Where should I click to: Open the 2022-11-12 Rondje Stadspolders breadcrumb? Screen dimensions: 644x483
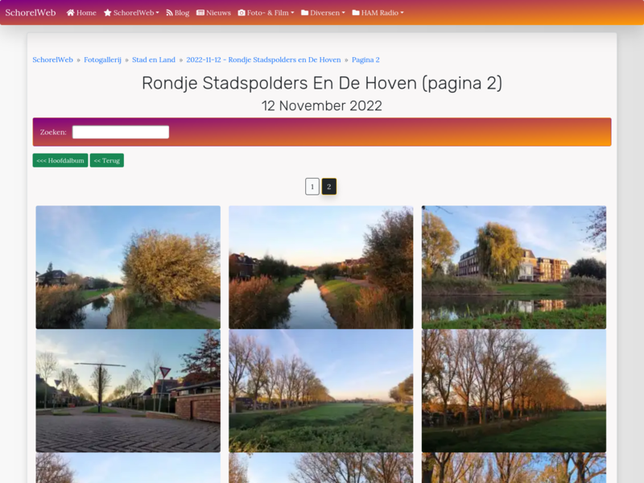263,60
